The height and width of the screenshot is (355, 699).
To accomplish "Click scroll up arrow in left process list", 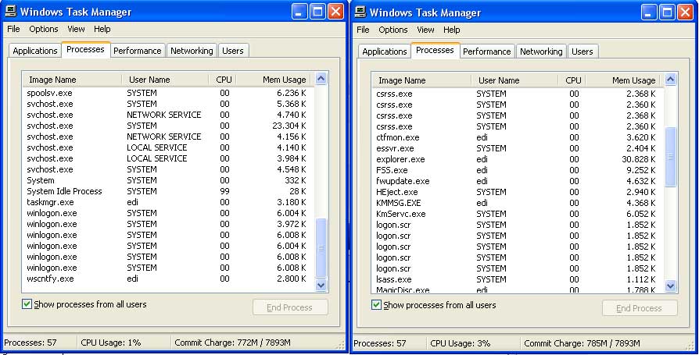I will coord(321,79).
